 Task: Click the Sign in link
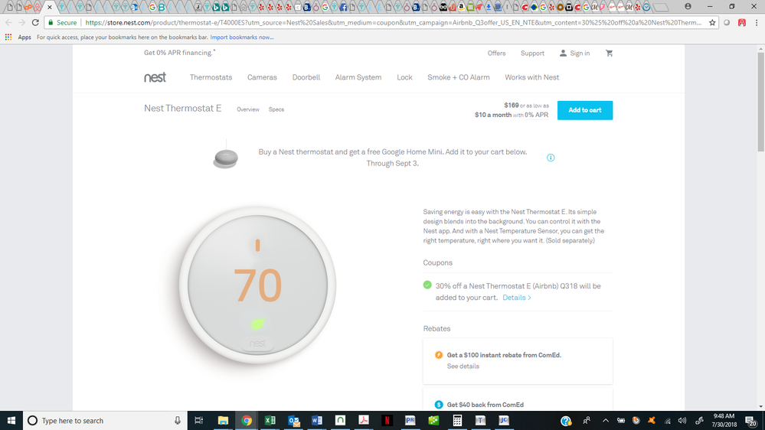(575, 54)
